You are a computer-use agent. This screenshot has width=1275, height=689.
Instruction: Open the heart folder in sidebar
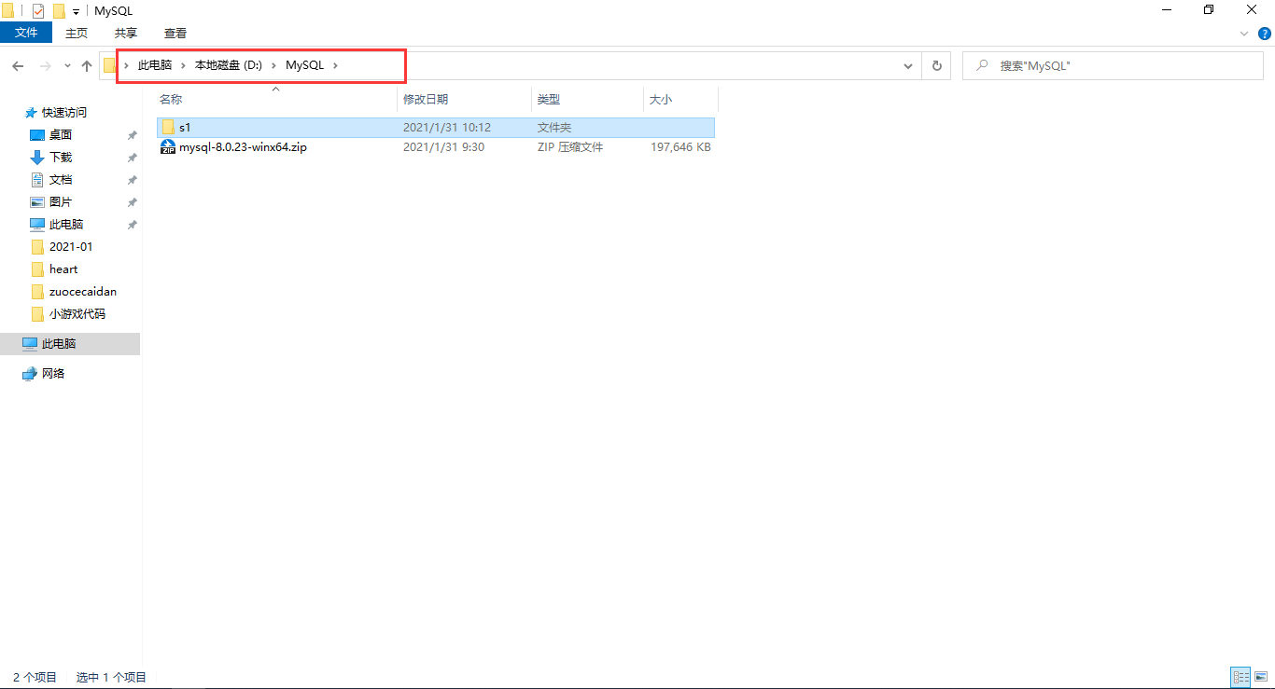point(63,269)
